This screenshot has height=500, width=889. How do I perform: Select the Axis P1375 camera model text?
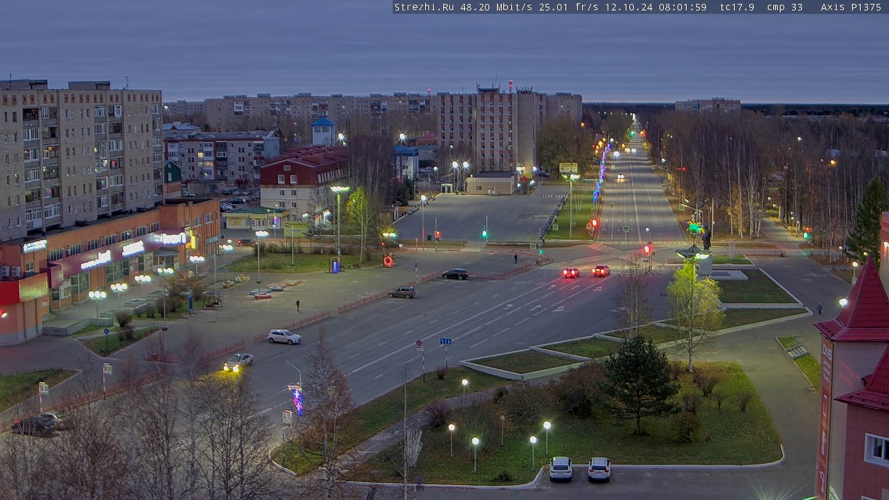coord(851,7)
